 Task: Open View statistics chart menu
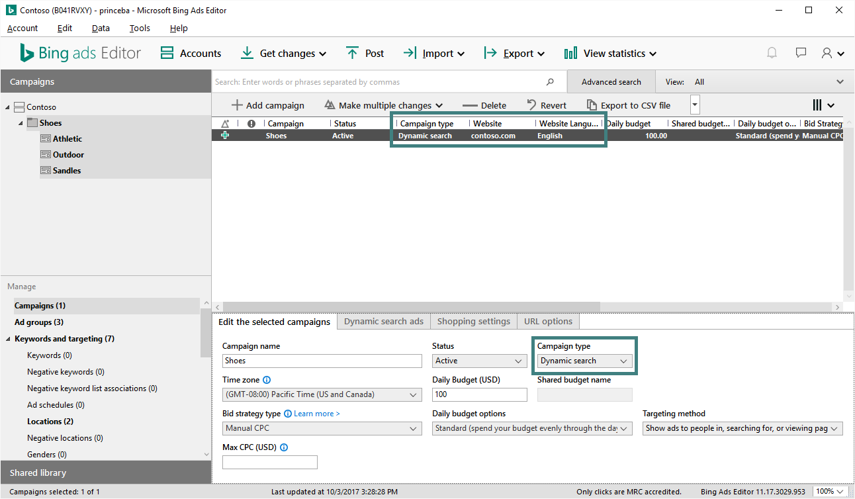click(610, 54)
